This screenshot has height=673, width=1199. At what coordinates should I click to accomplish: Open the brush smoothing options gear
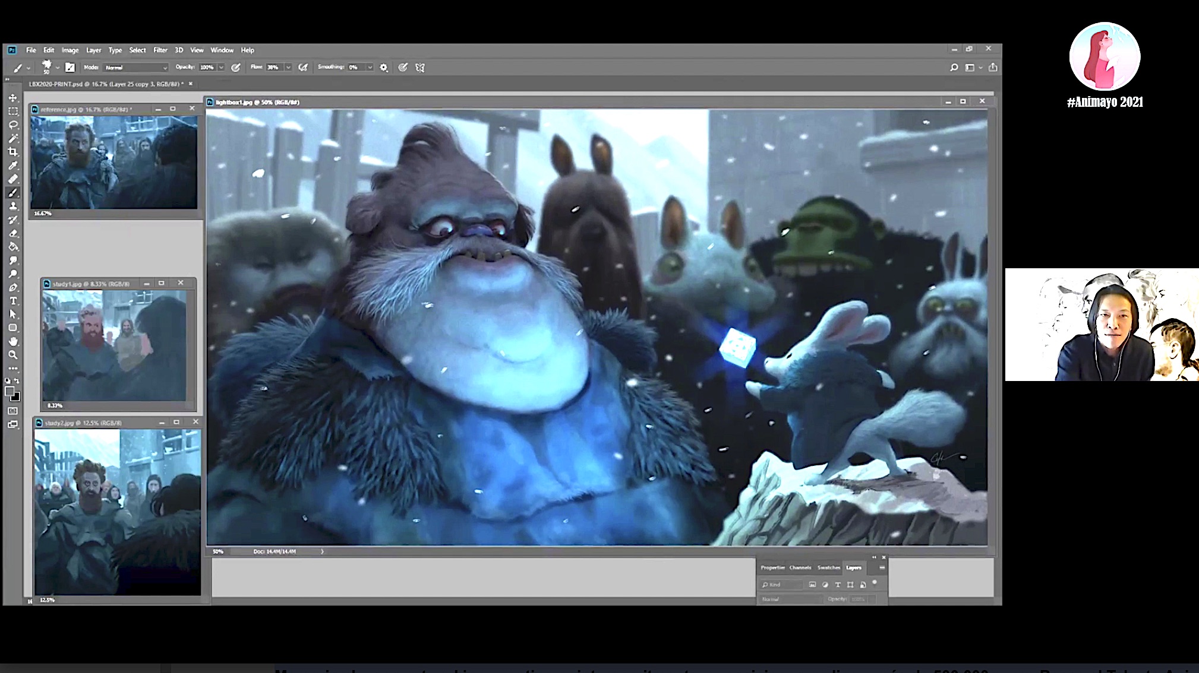click(x=384, y=68)
